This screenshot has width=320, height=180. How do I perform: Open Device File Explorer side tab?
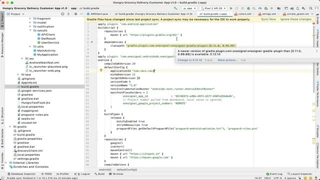coord(317,155)
